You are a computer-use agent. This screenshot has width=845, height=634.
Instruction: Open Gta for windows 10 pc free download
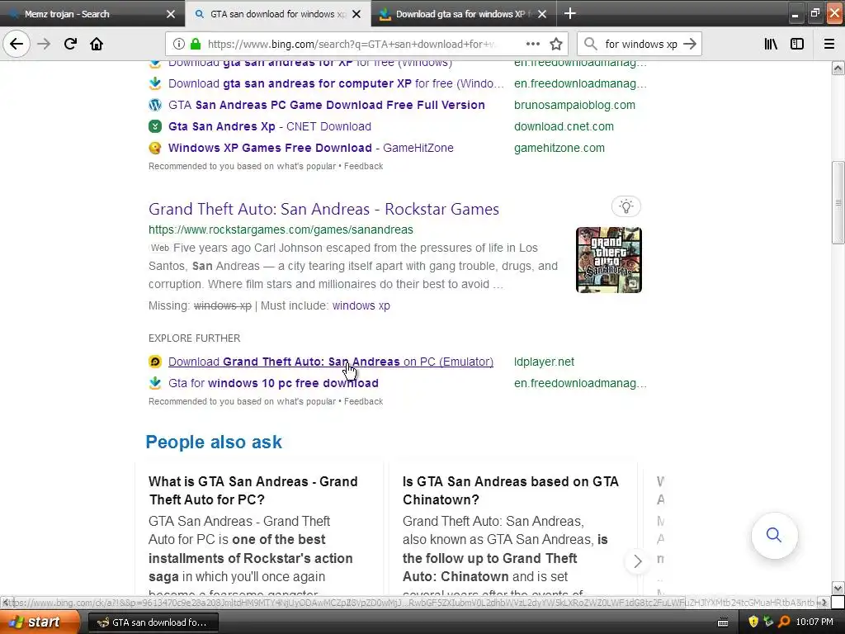273,383
